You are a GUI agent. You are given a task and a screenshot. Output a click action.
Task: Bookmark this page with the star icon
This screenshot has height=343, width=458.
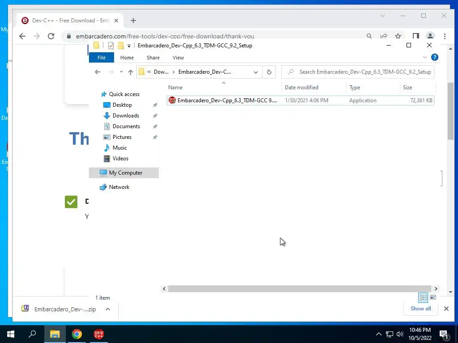398,36
